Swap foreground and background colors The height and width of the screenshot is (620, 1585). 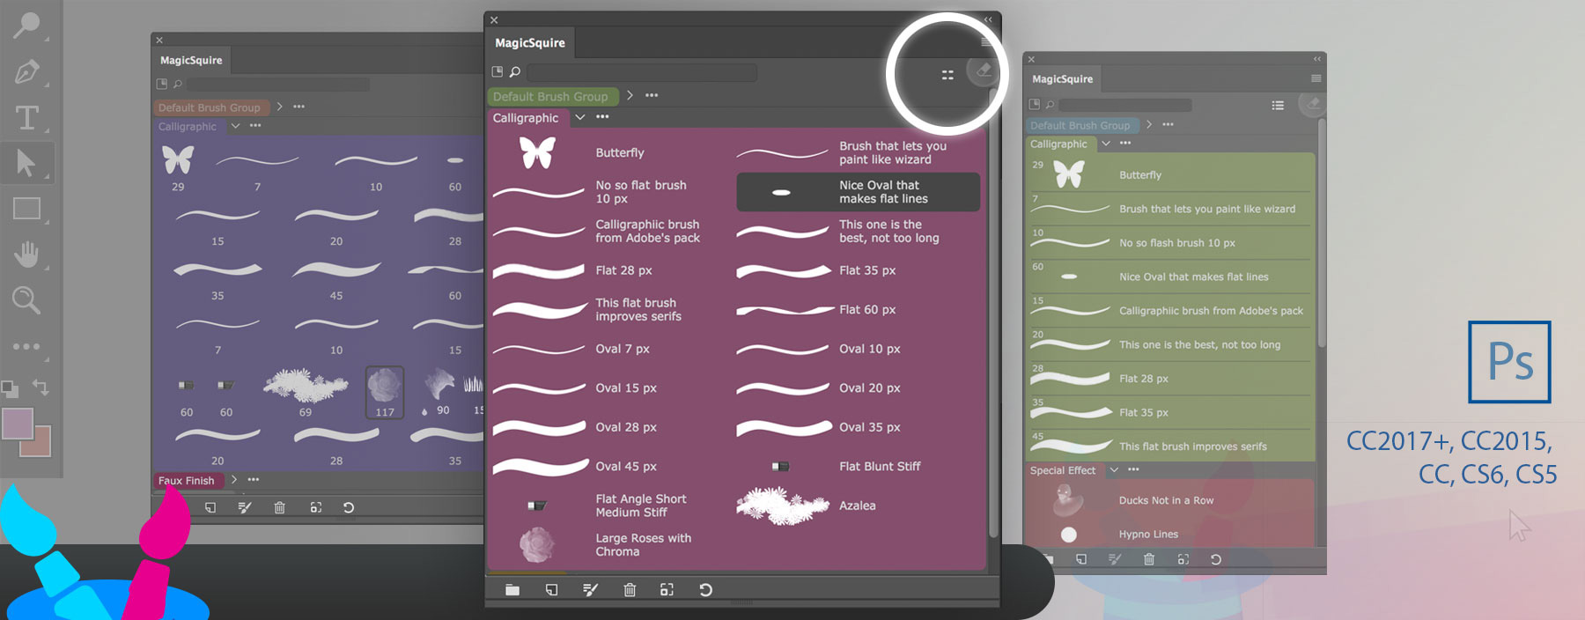pos(41,387)
